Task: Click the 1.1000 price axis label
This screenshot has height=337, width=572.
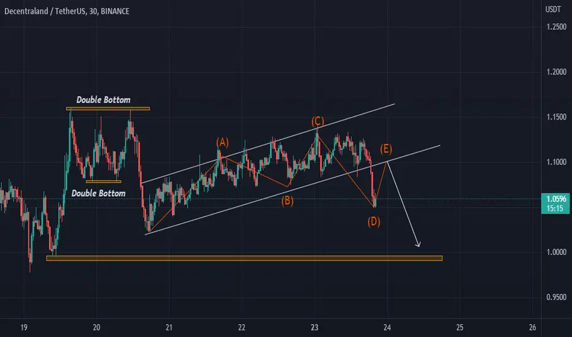Action: pyautogui.click(x=556, y=162)
